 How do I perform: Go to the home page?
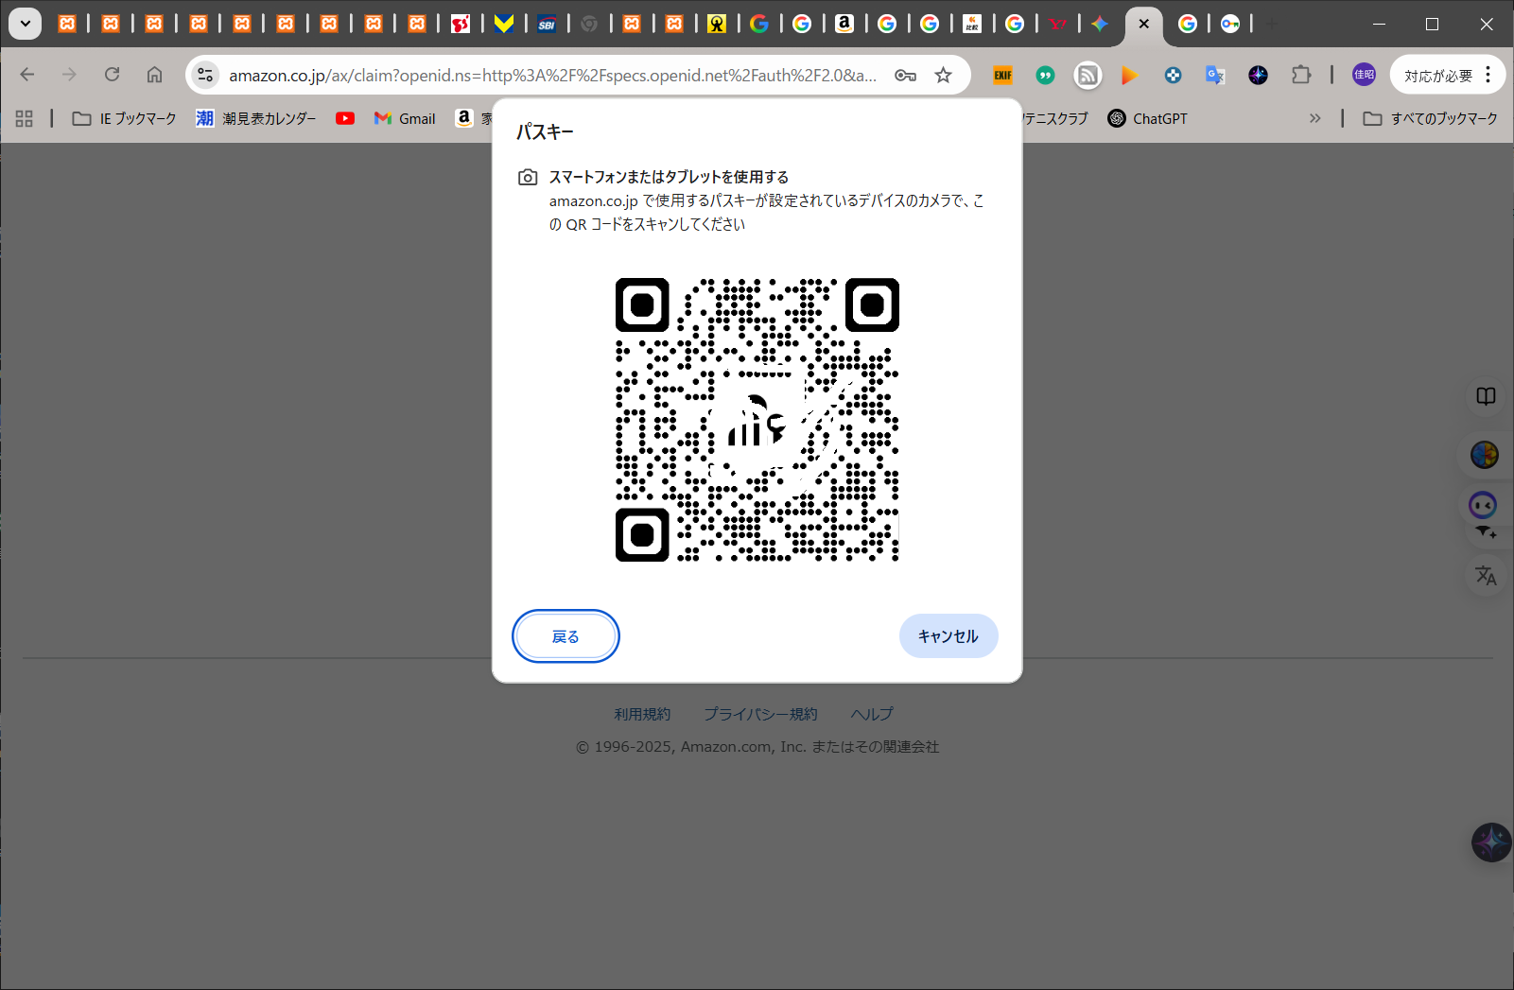pyautogui.click(x=154, y=75)
